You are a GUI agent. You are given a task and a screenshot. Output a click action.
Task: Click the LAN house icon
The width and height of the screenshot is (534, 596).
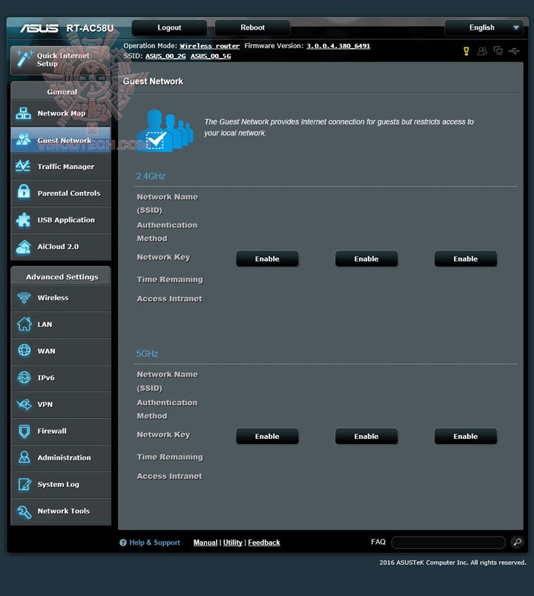pos(24,324)
